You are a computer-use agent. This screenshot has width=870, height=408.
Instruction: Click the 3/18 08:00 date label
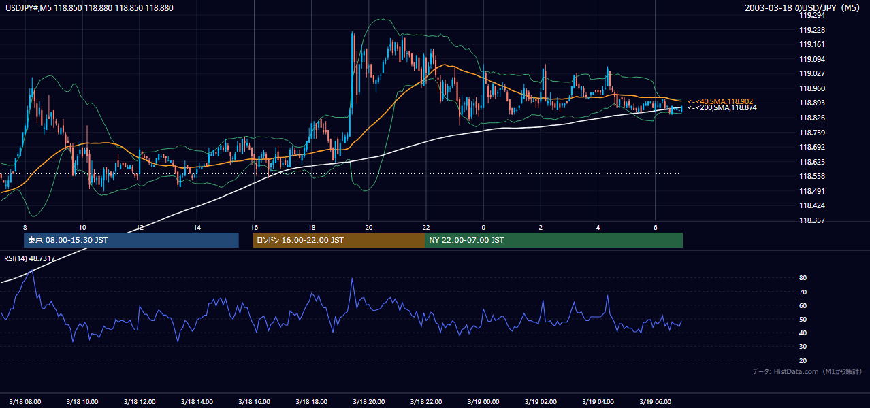click(x=25, y=401)
